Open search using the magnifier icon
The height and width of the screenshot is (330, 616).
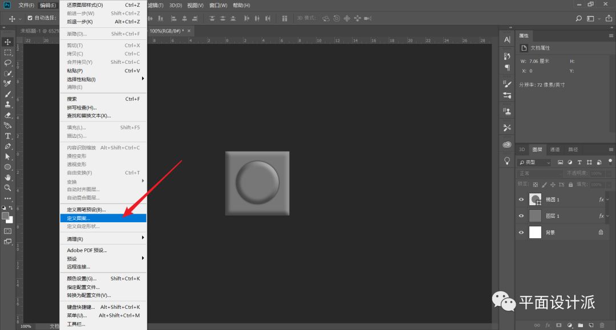[x=578, y=18]
